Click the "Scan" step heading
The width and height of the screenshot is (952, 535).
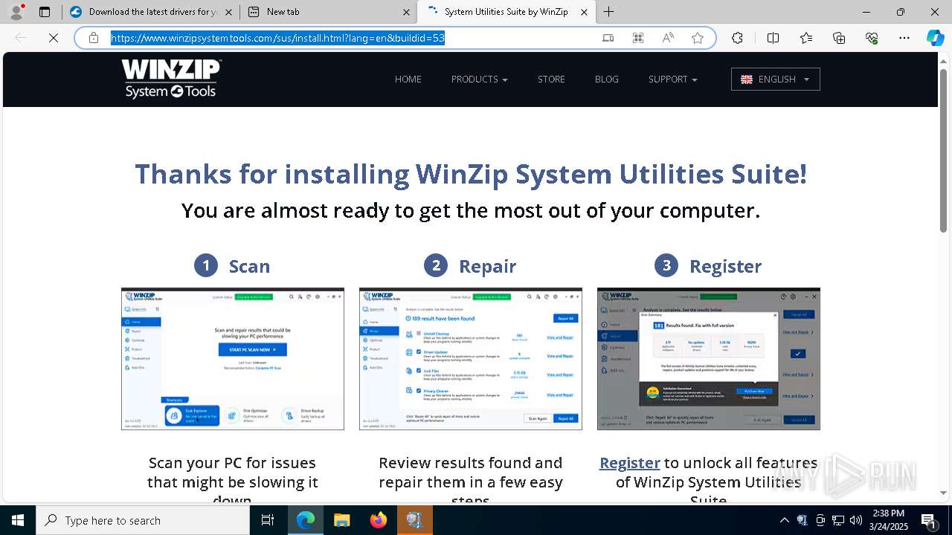coord(249,266)
